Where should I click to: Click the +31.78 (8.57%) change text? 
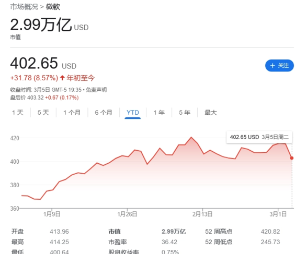(x=34, y=78)
